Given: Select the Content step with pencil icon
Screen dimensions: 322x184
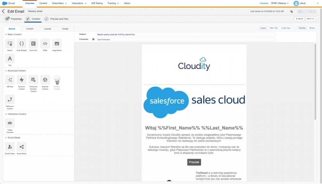Looking at the screenshot, I should pyautogui.click(x=33, y=19).
